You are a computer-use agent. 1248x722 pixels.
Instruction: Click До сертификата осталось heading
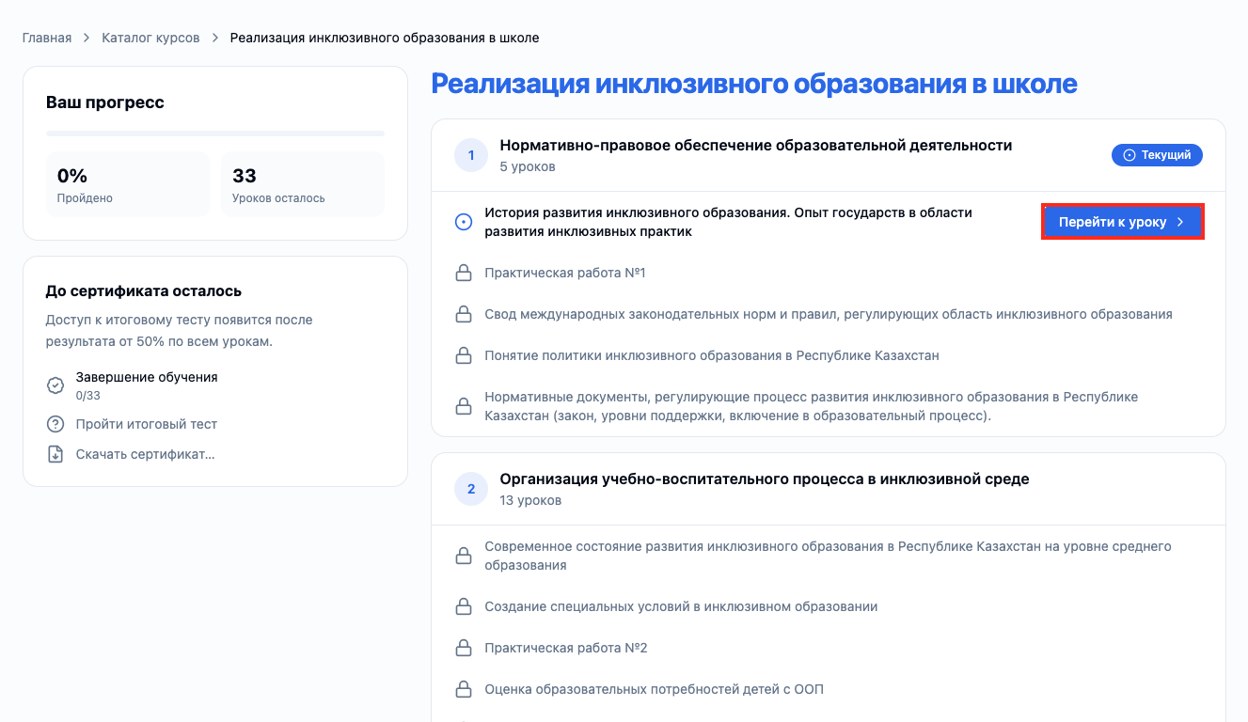point(144,291)
